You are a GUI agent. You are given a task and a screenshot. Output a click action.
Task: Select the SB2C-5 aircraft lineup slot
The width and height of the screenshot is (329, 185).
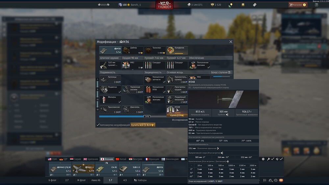[83, 169]
